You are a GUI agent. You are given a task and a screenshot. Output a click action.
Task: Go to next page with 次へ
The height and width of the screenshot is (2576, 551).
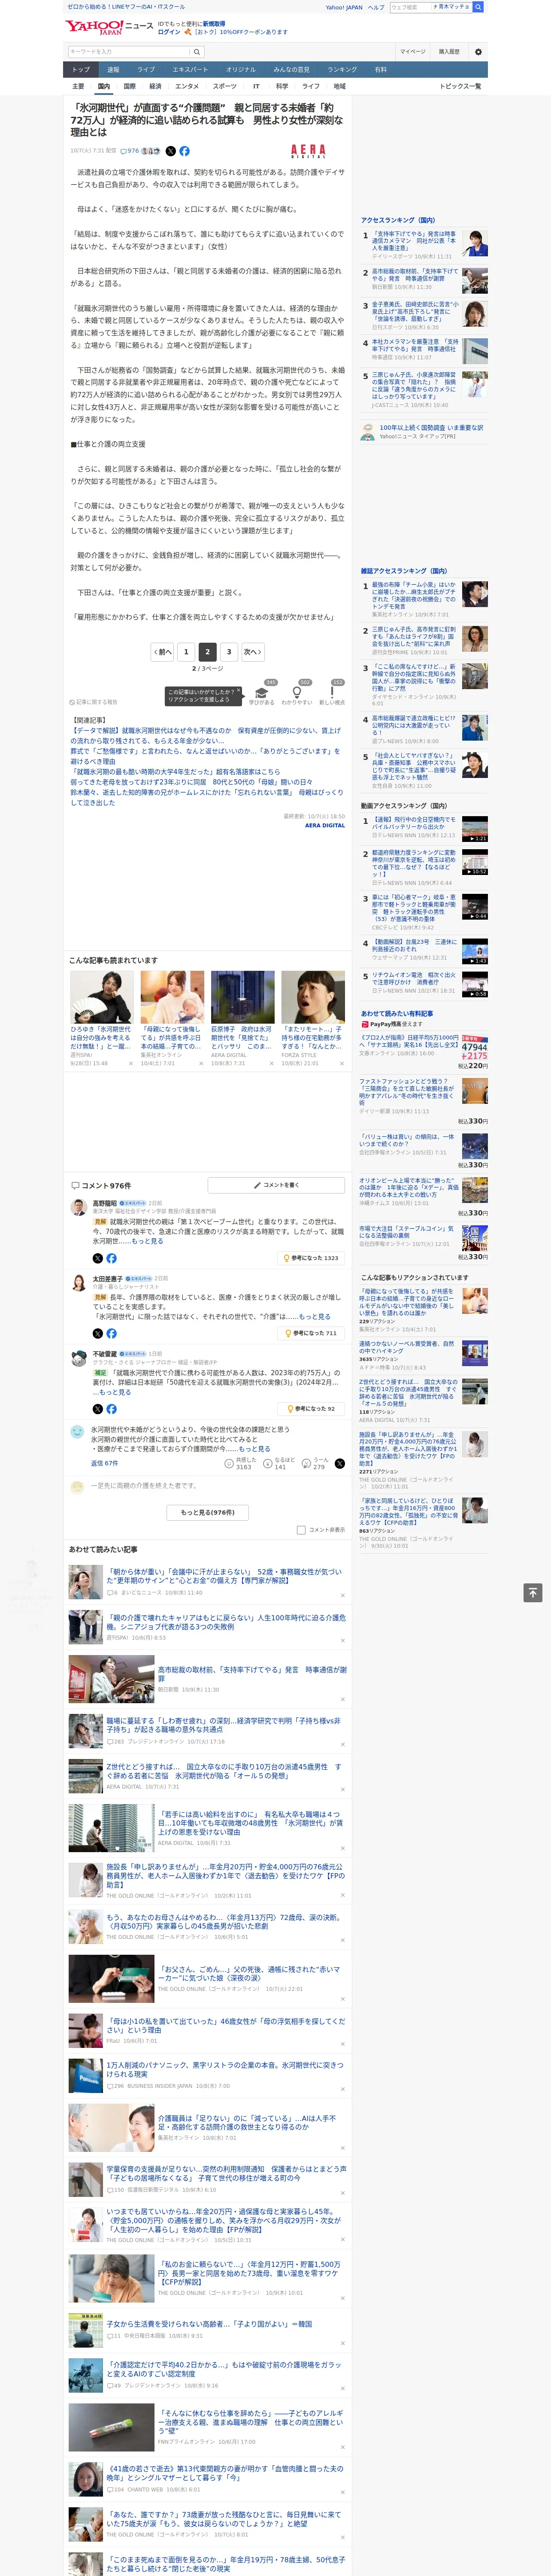tap(253, 652)
